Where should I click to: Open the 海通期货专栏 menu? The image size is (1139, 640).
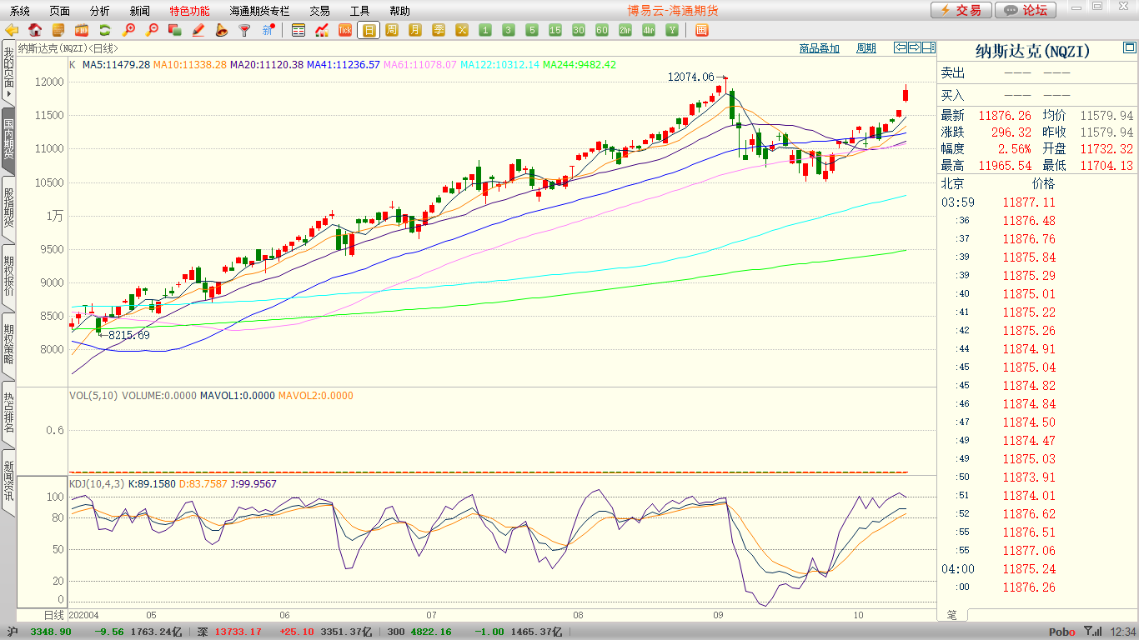pyautogui.click(x=259, y=11)
